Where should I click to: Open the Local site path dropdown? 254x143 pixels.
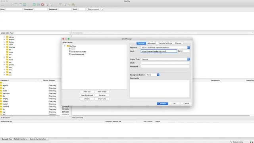(69, 33)
